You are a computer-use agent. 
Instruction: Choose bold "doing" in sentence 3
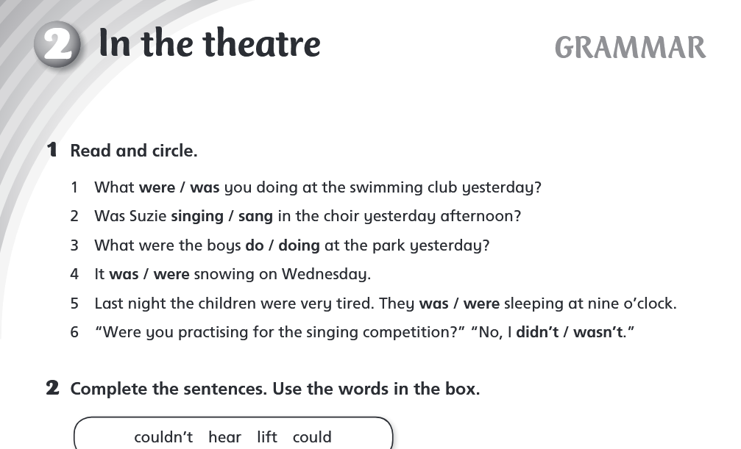tap(299, 245)
